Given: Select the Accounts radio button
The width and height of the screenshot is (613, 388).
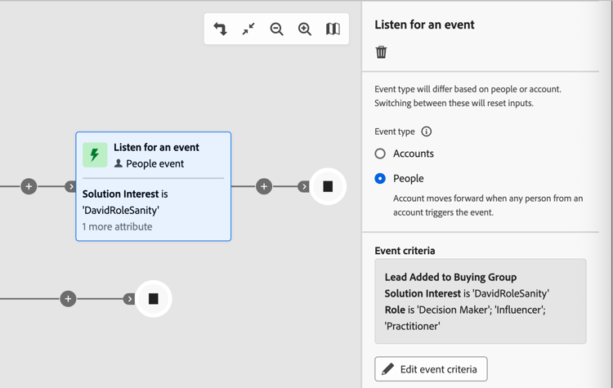Looking at the screenshot, I should [380, 154].
